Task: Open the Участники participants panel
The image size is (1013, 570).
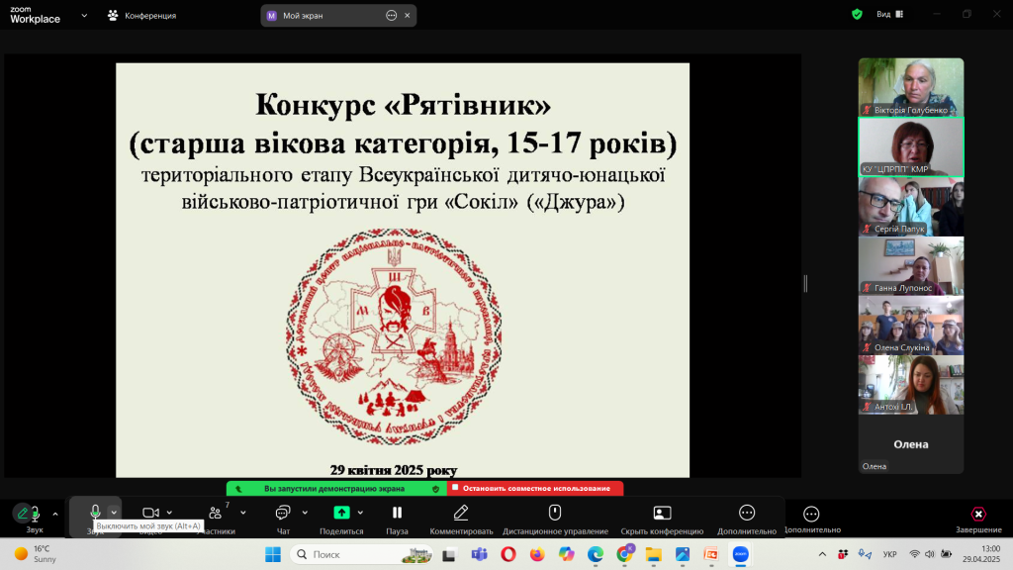Action: pos(215,513)
